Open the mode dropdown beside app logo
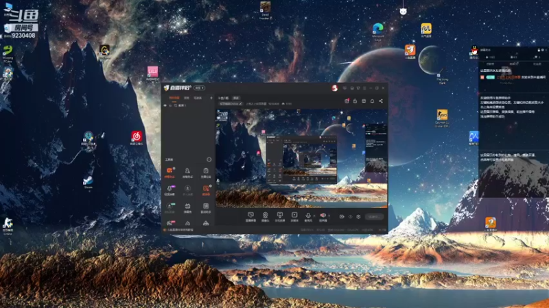 200,88
